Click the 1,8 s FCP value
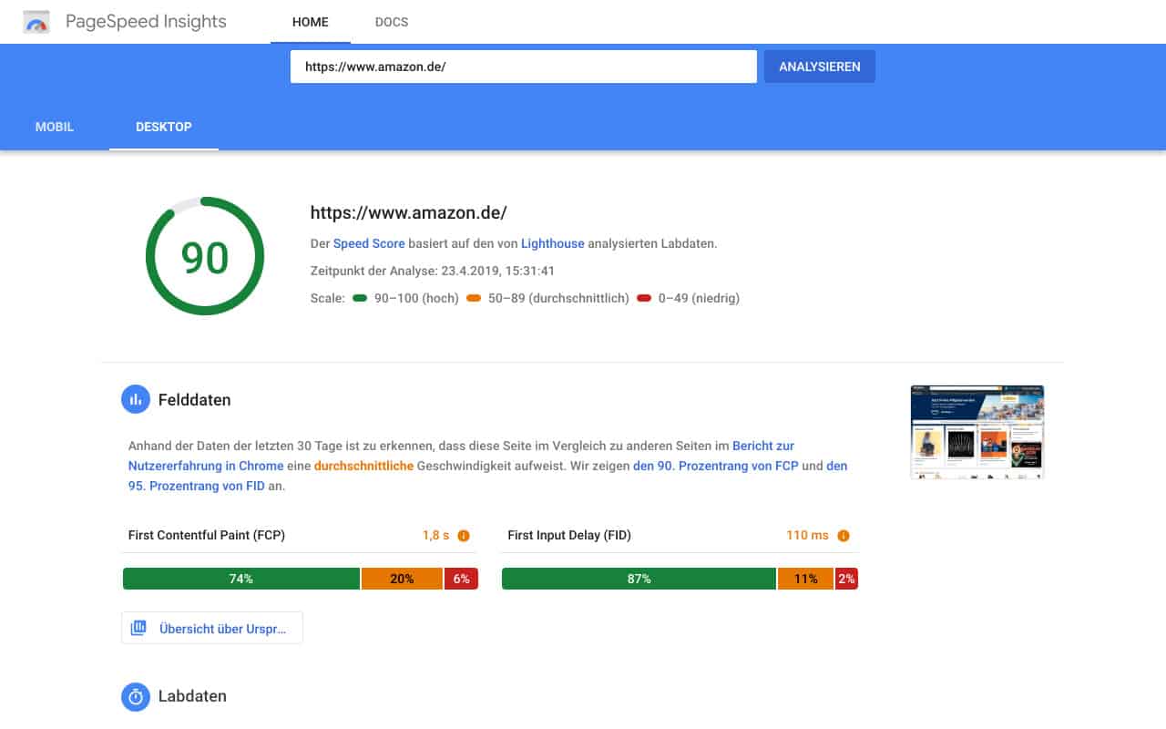Image resolution: width=1166 pixels, height=729 pixels. pos(435,535)
